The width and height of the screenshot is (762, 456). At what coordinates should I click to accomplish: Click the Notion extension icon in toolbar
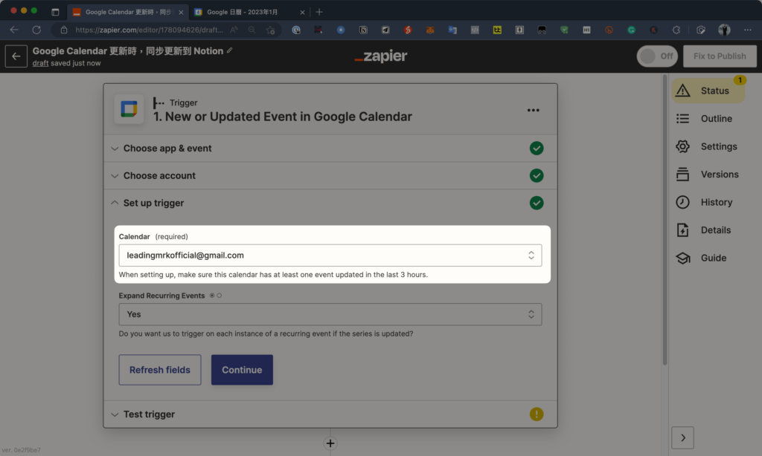tap(363, 30)
